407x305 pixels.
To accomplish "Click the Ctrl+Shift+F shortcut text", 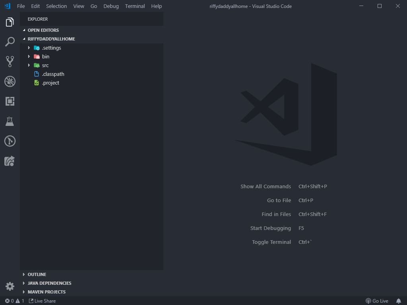I will pyautogui.click(x=312, y=214).
